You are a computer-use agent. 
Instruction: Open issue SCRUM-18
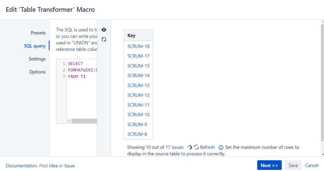(138, 46)
